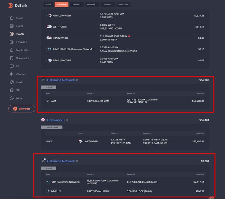
Task: Switch to the SolidLizard tab
Action: tap(123, 4)
